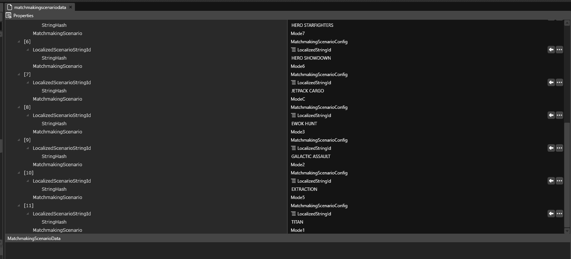Open ellipsis options for row [11] LocalizedStringId
This screenshot has width=571, height=259.
pyautogui.click(x=559, y=214)
